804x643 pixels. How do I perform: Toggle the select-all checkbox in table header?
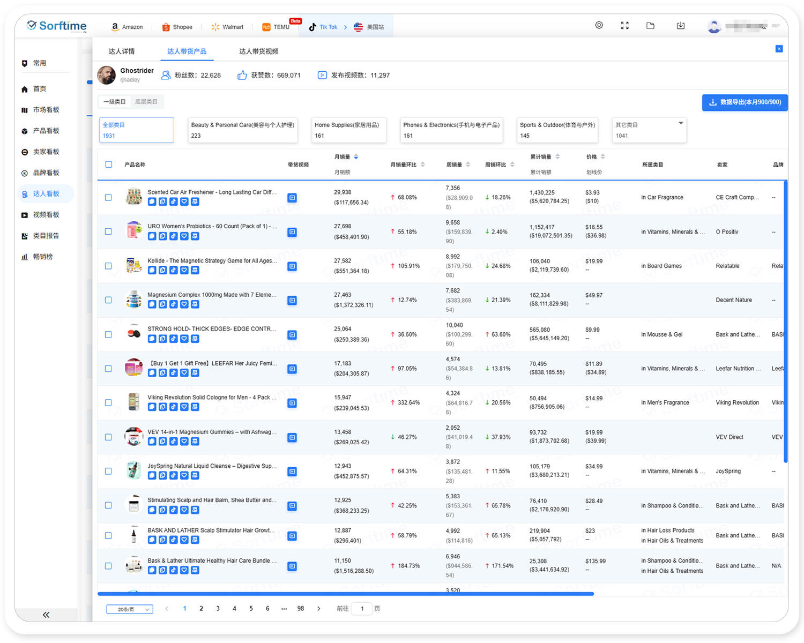tap(109, 165)
